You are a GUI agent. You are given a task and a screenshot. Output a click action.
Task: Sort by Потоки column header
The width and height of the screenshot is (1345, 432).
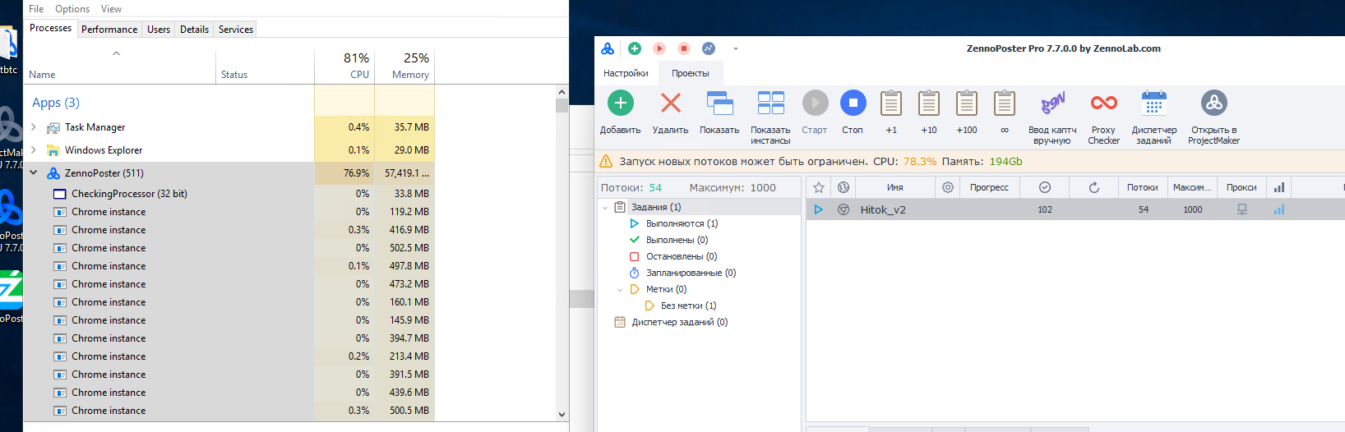tap(1143, 187)
